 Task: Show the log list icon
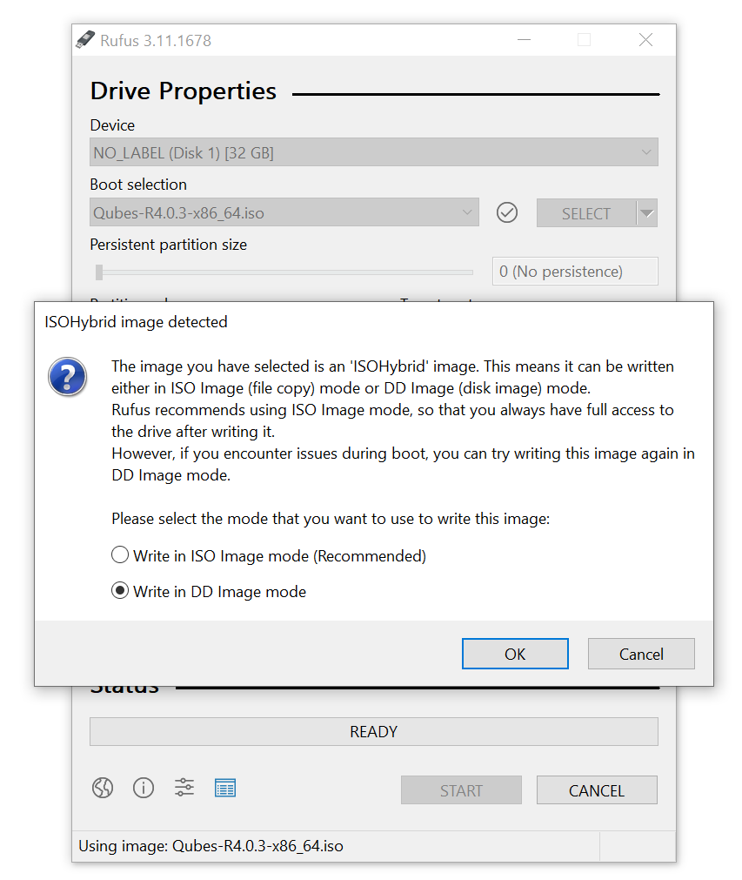225,788
